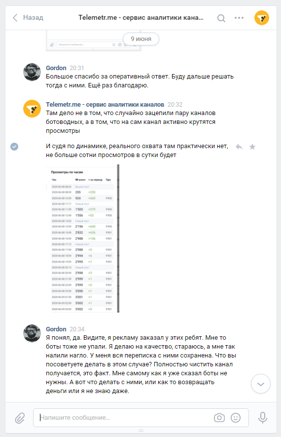This screenshot has height=437, width=281.
Task: Jump to latest messages arrow
Action: coord(261,384)
